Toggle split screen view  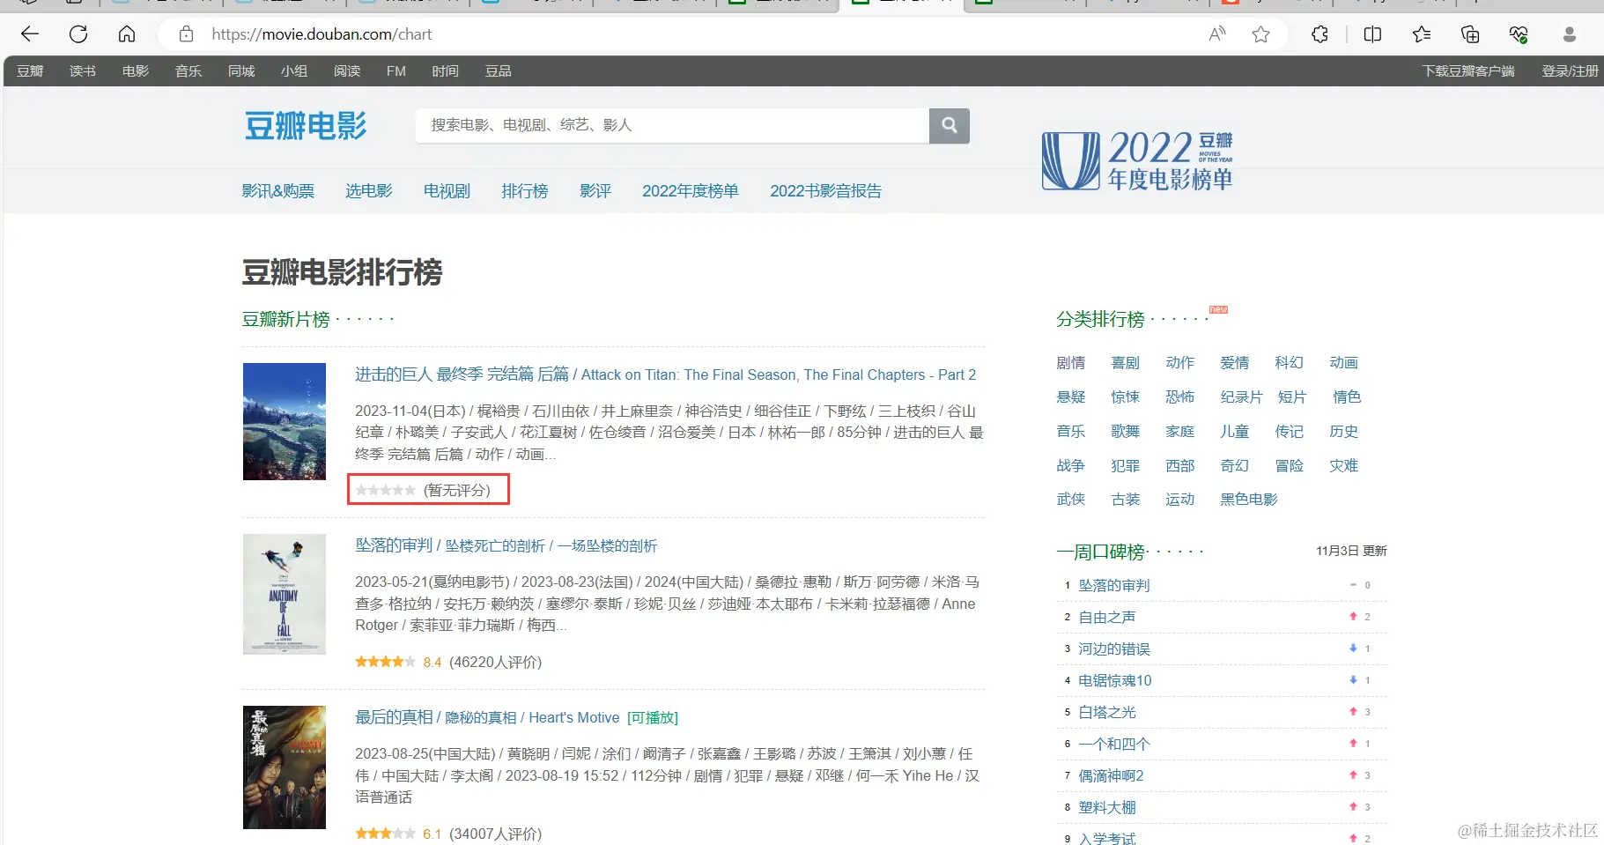tap(1372, 34)
